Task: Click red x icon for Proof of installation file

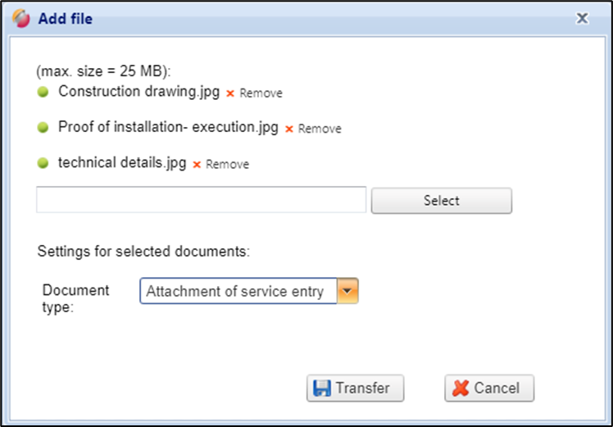Action: [288, 129]
